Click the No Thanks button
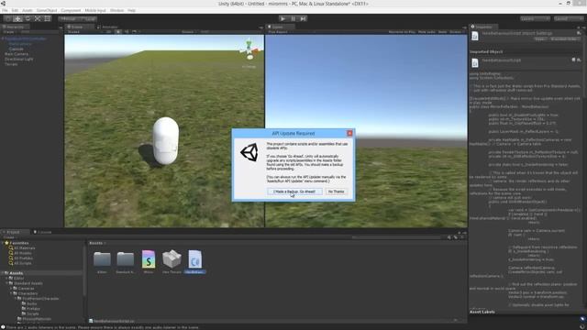Screen dimensions: 587x330 point(336,192)
